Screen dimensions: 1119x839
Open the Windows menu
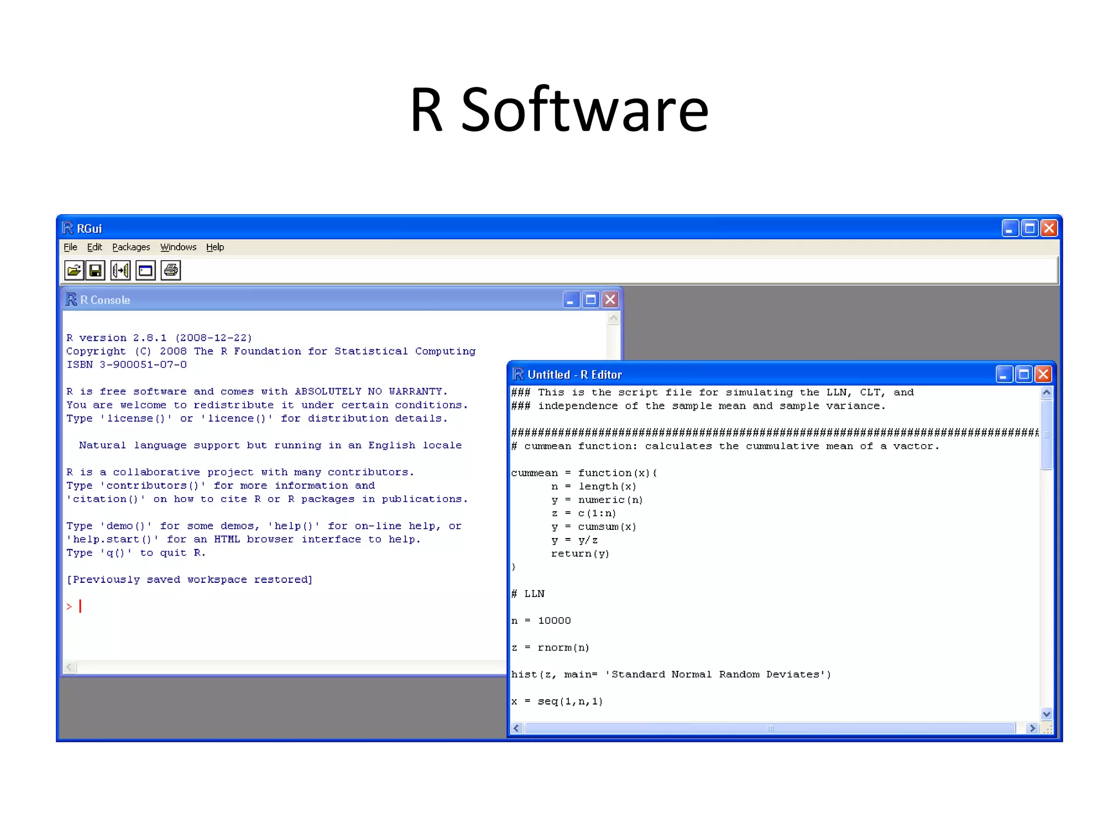[178, 247]
